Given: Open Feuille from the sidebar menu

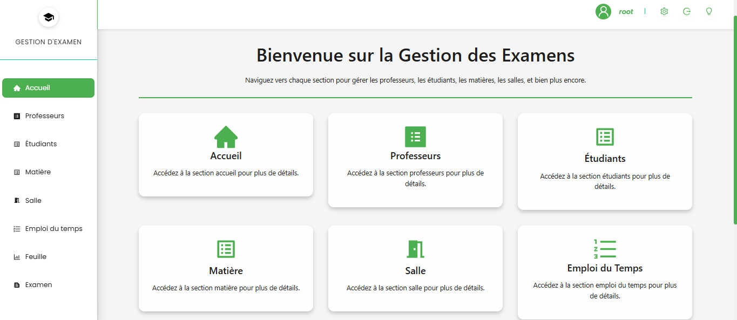Looking at the screenshot, I should [x=48, y=257].
